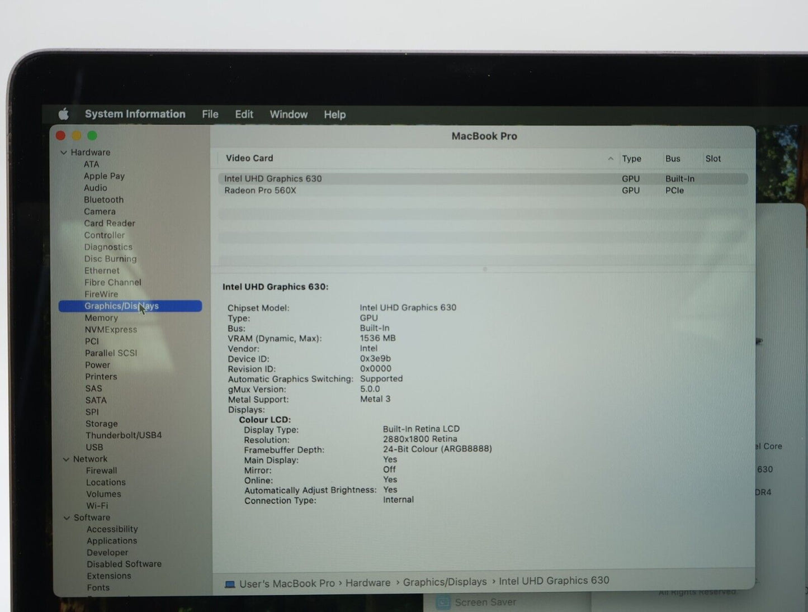
Task: Open the System Information app menu
Action: point(135,114)
